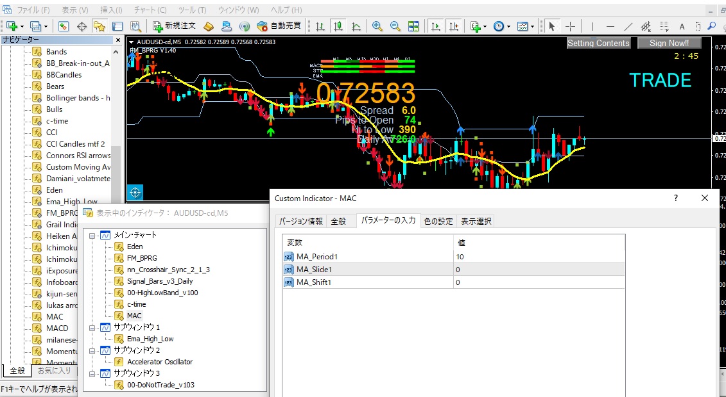This screenshot has width=726, height=397.
Task: Open the timeframe periods clock dropdown
Action: tap(501, 26)
